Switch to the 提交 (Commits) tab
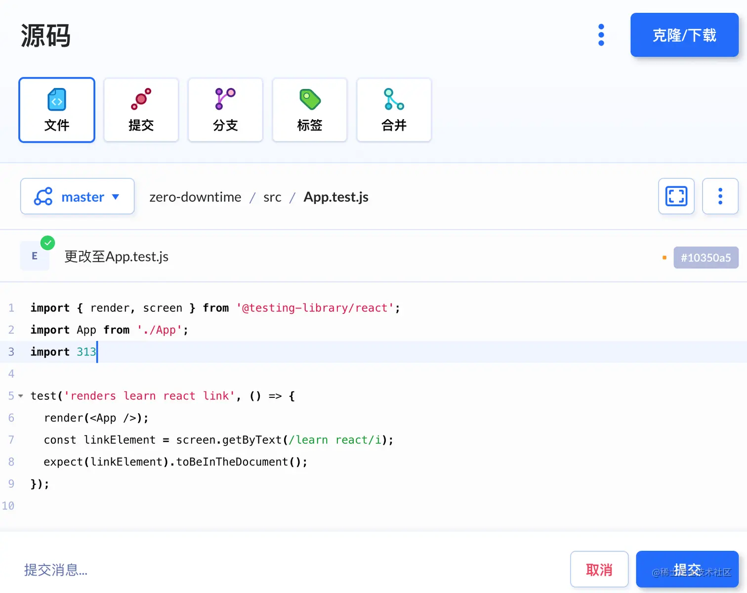 pyautogui.click(x=141, y=110)
